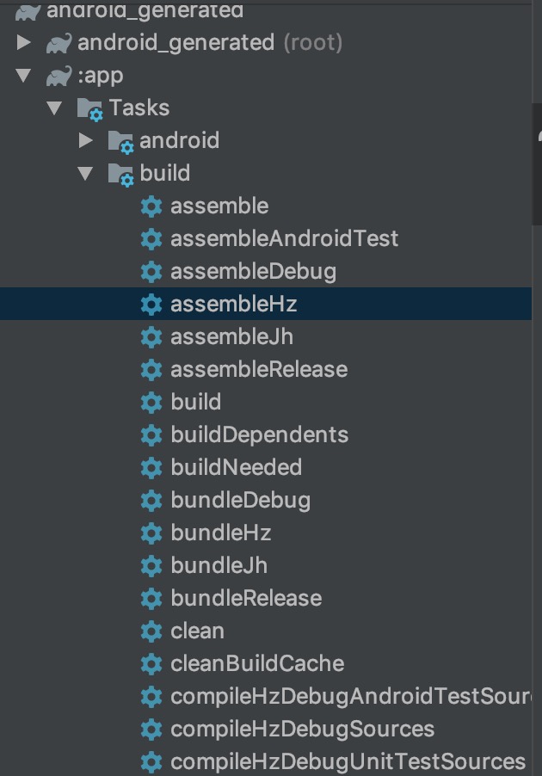Image resolution: width=542 pixels, height=776 pixels.
Task: Collapse the build task group
Action: (86, 173)
